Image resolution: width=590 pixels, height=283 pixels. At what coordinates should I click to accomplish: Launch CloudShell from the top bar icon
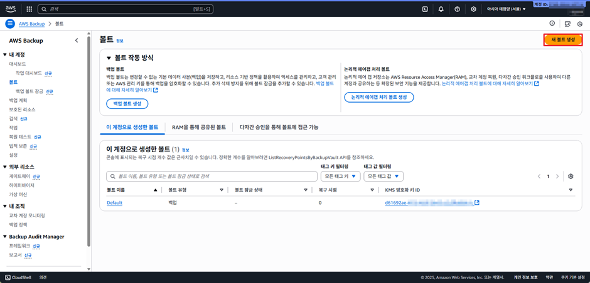(x=425, y=9)
